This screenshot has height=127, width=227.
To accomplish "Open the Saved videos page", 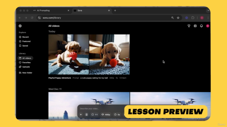I will click(23, 46).
